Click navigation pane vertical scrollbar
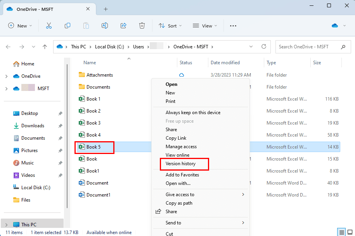The width and height of the screenshot is (355, 236). click(67, 137)
